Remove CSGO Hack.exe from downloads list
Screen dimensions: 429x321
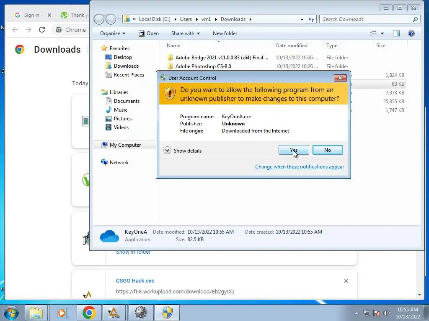pyautogui.click(x=346, y=280)
